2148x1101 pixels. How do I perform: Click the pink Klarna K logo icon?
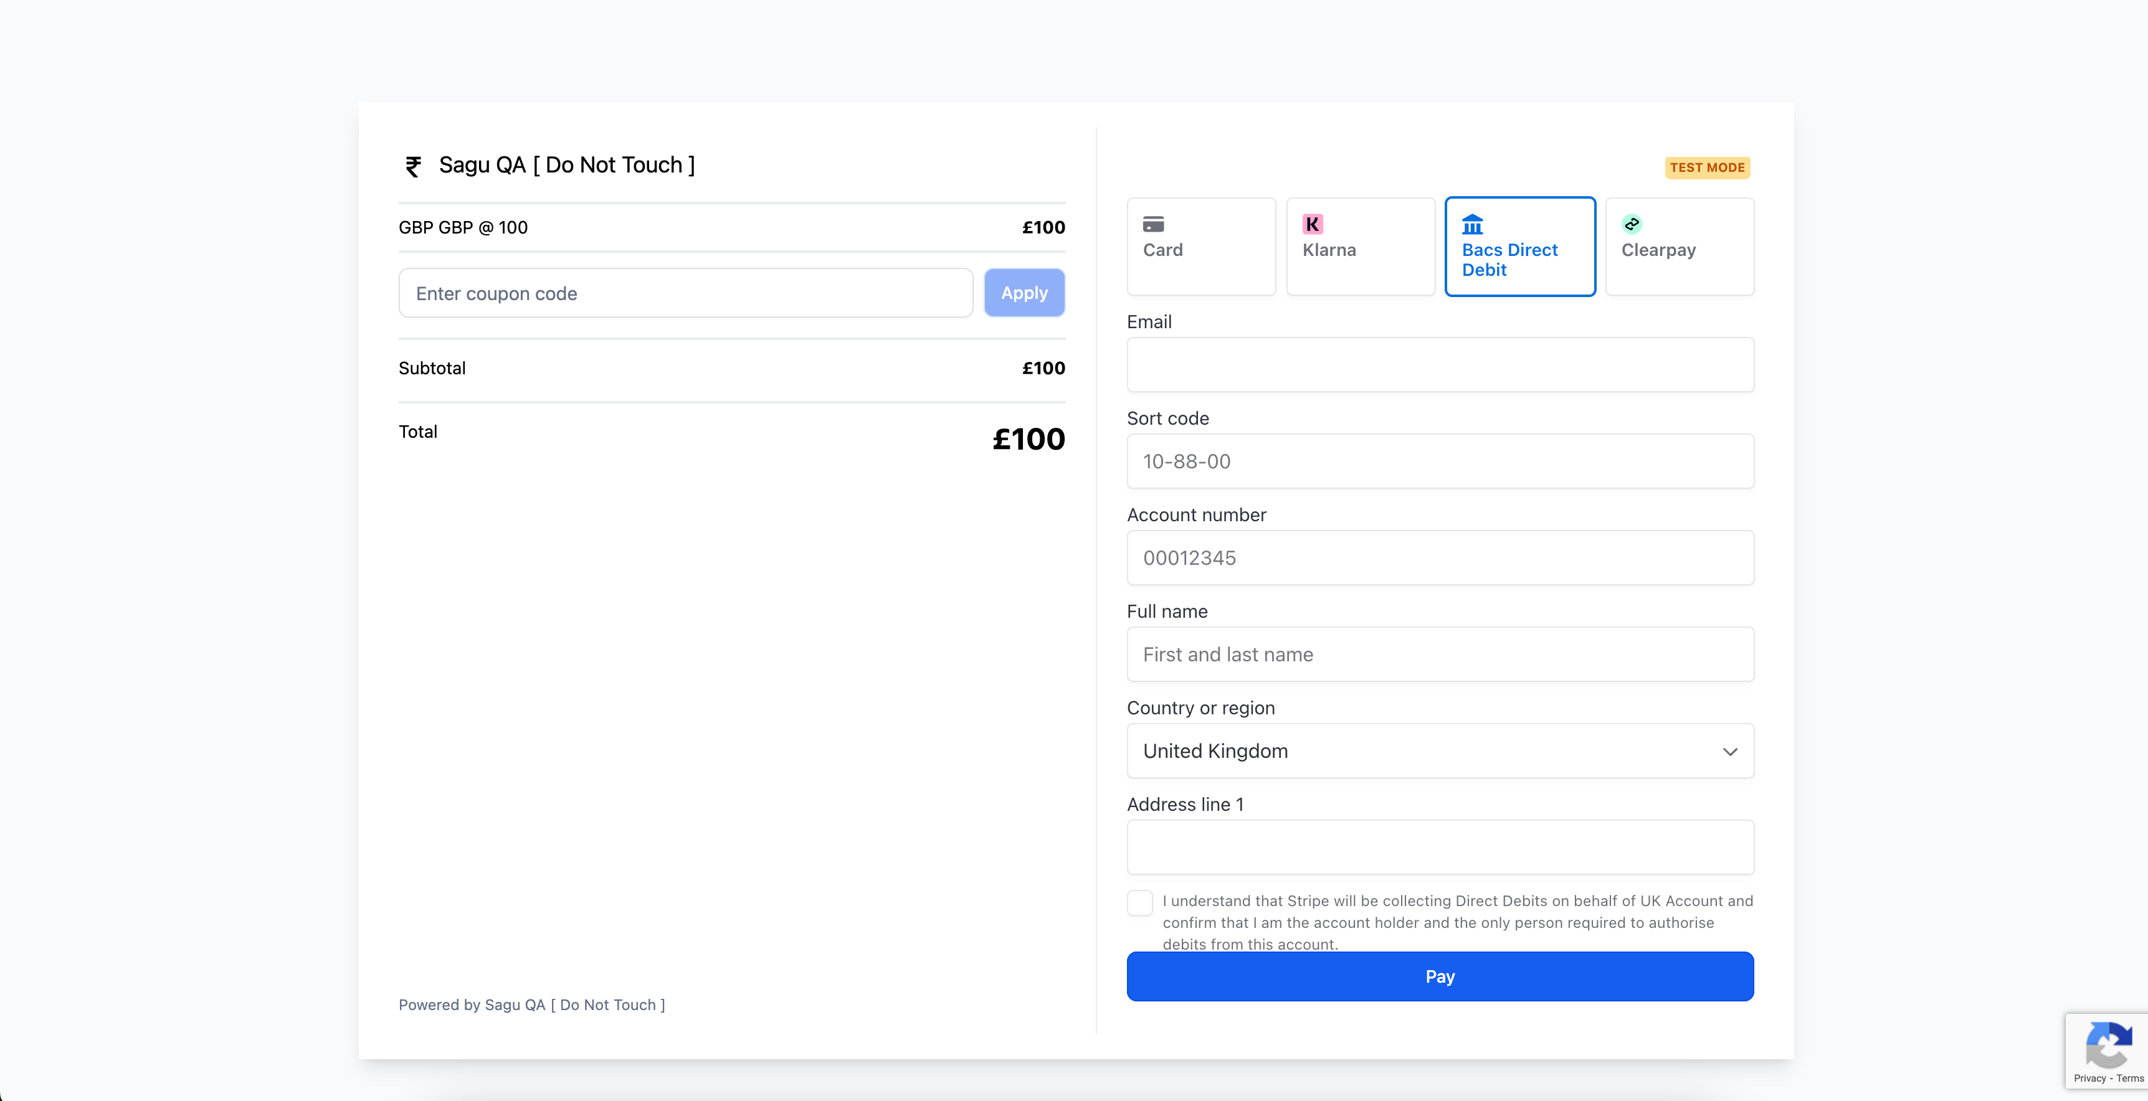[1313, 224]
